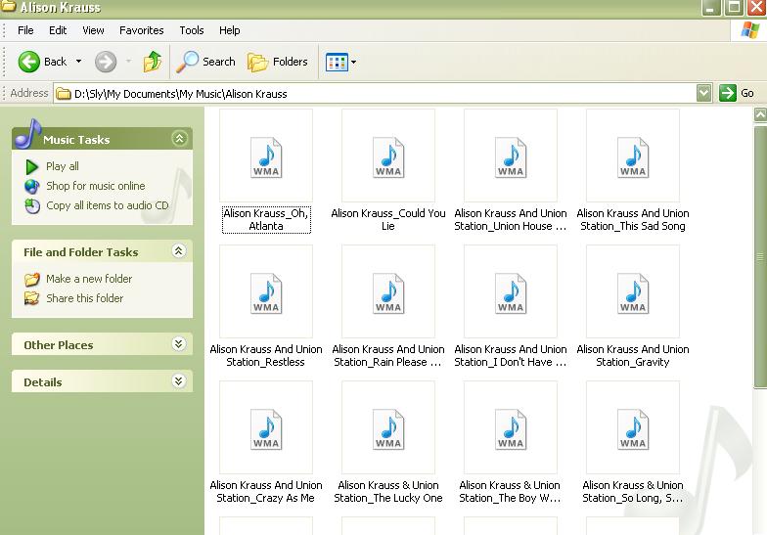Open the Views button menu
Image resolution: width=767 pixels, height=535 pixels.
340,63
